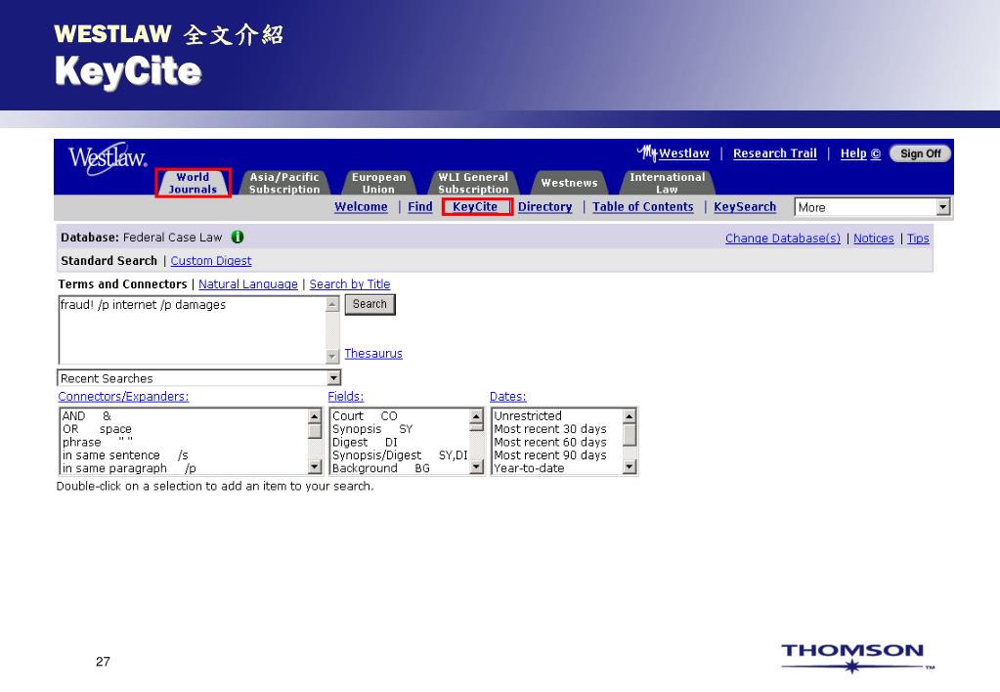Open the Tips link
This screenshot has height=692, width=1000.
(x=918, y=238)
